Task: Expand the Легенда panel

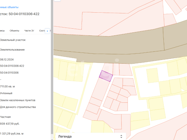Action: (x=121, y=136)
